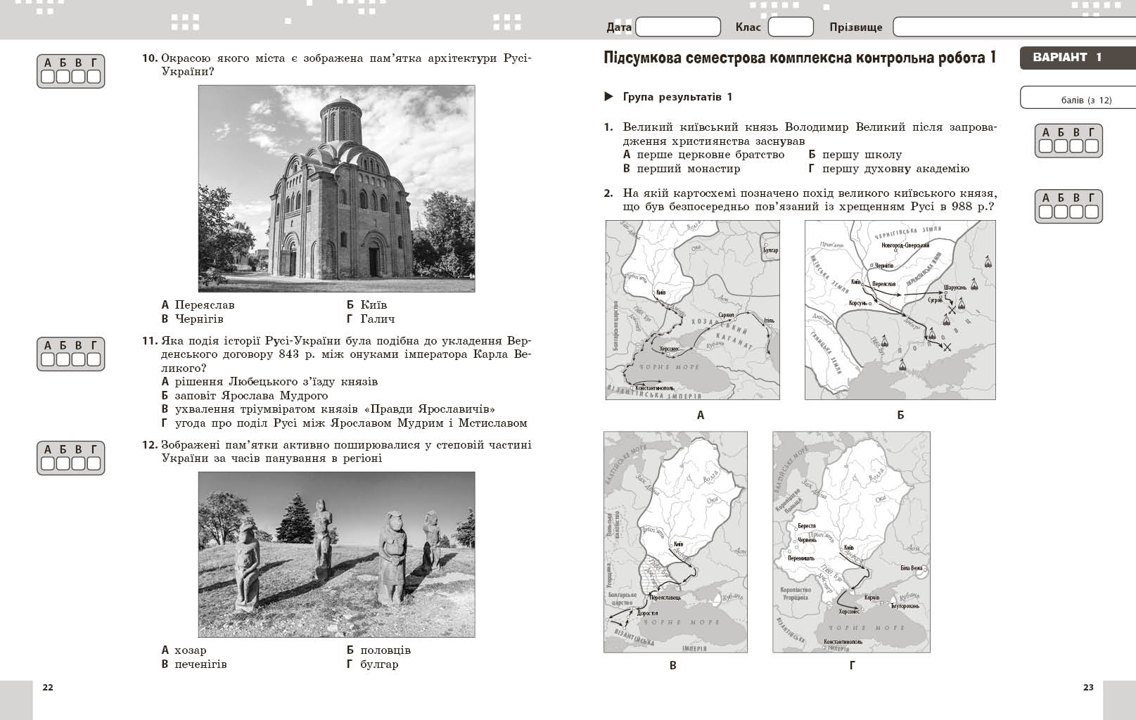
Task: Mark box А in question 10 answer grid
Action: pyautogui.click(x=48, y=77)
